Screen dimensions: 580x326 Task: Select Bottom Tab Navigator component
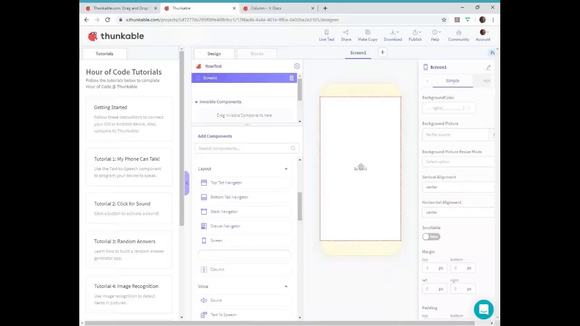244,197
